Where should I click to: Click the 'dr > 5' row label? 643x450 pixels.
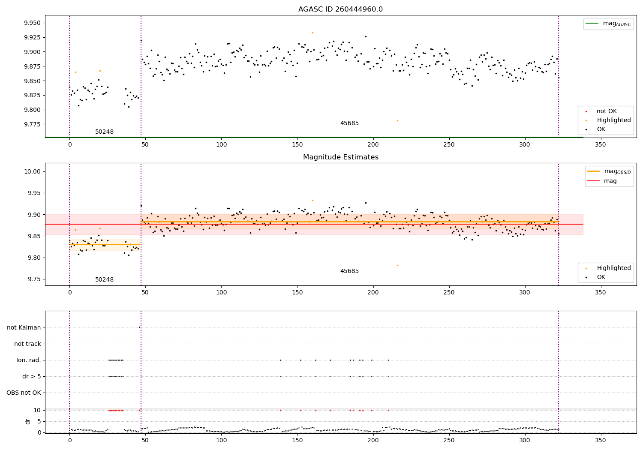tap(32, 377)
